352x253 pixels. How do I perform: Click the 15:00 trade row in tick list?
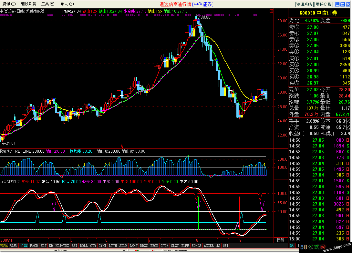pyautogui.click(x=319, y=239)
